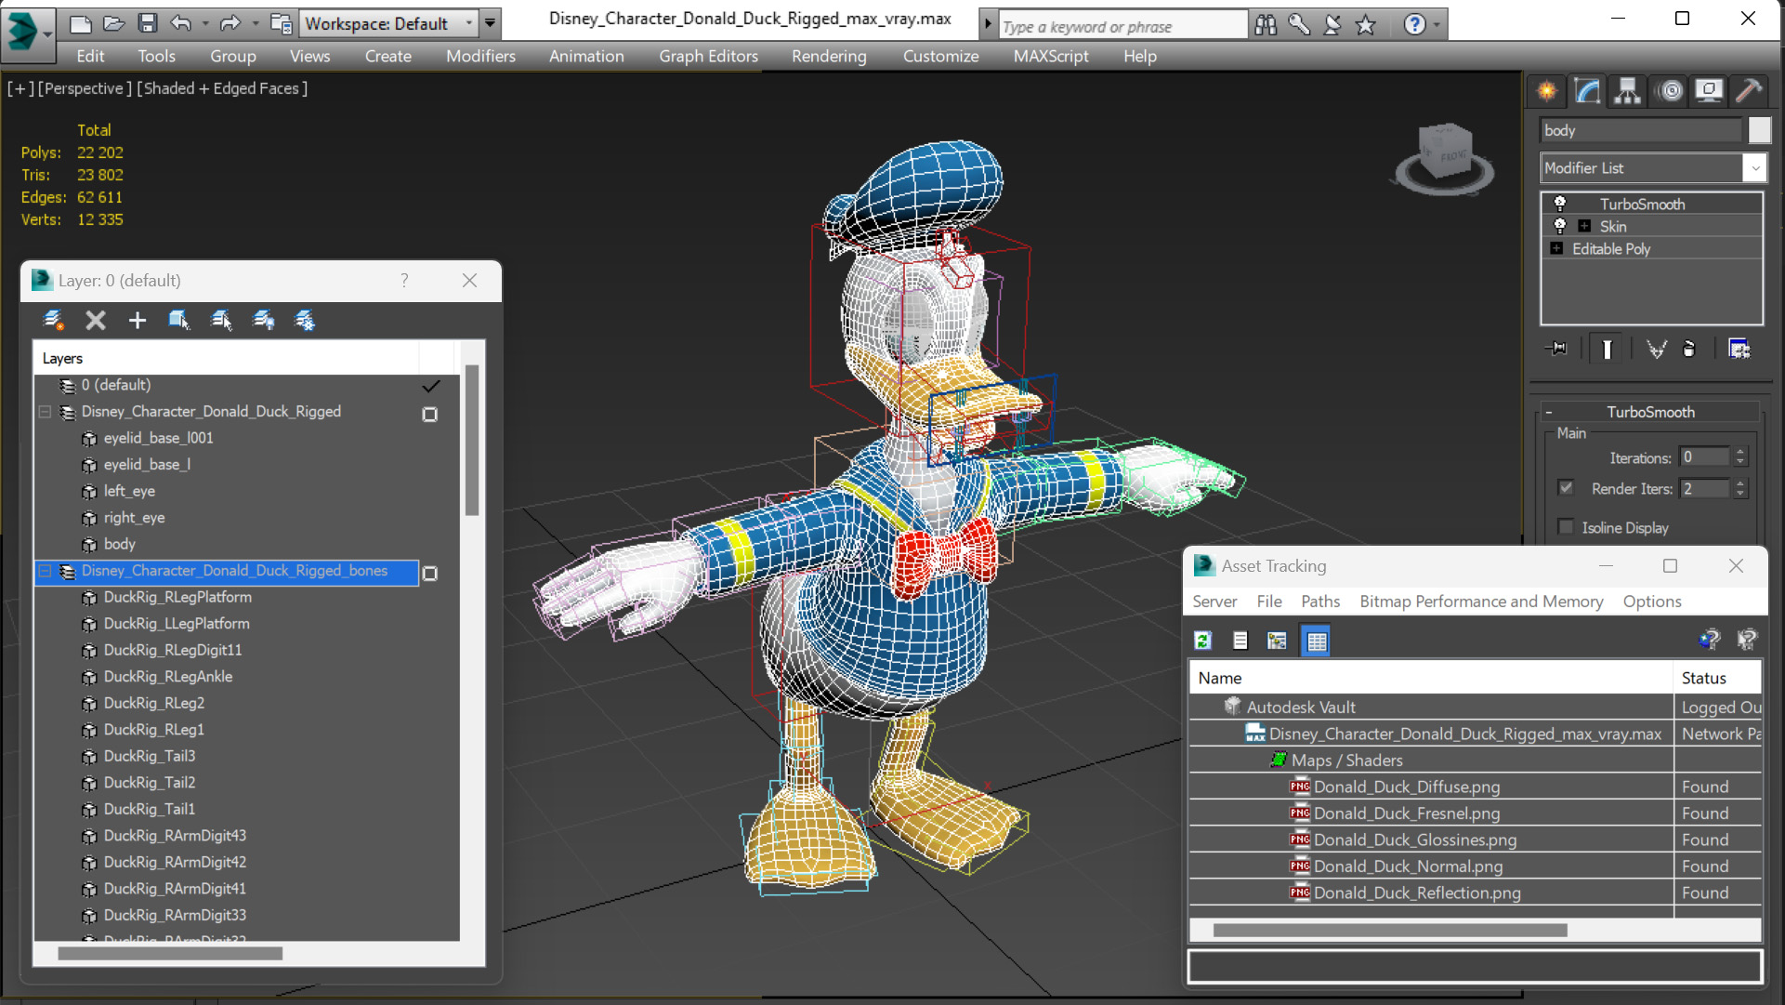Click the binoculars search icon
This screenshot has width=1785, height=1005.
click(x=1266, y=25)
